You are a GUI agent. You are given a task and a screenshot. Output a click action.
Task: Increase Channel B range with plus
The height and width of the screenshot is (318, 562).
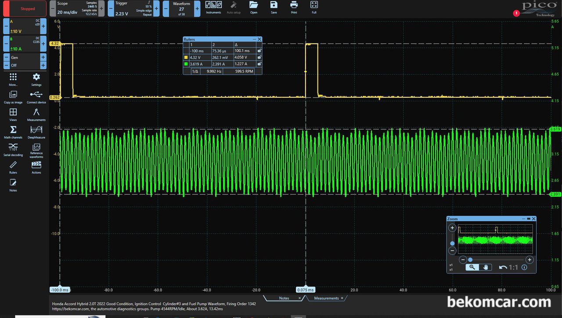click(x=43, y=44)
